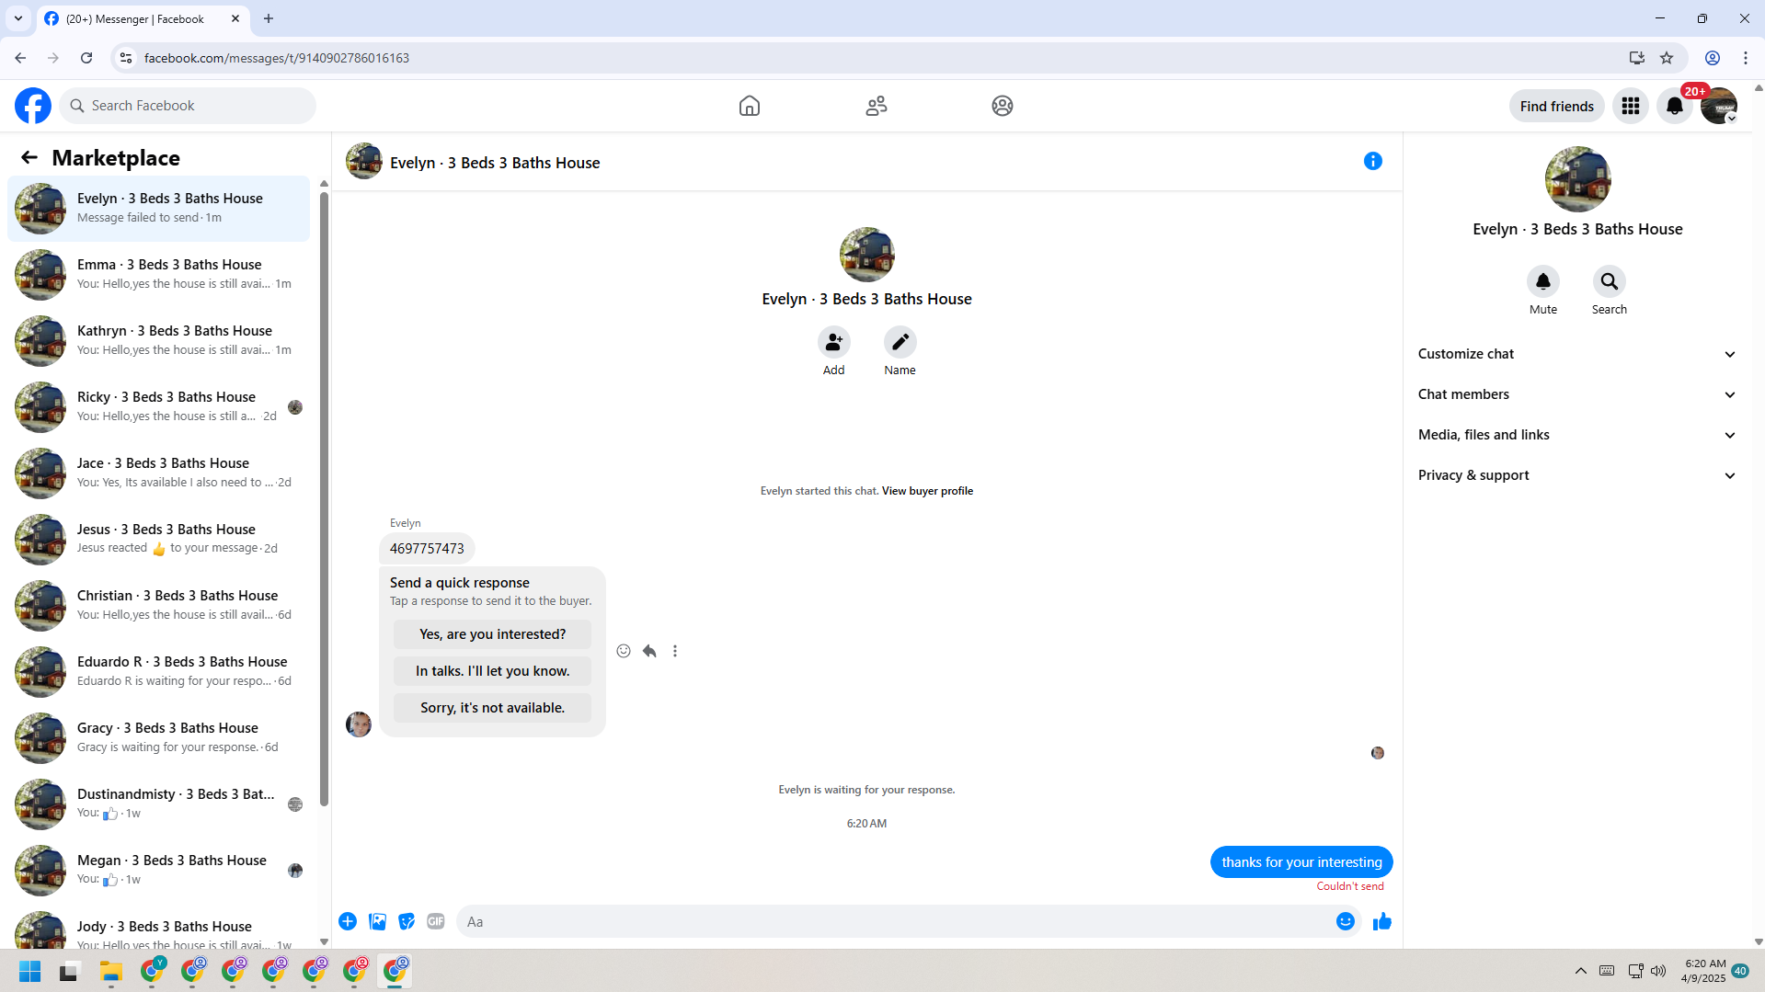Open Christian's conversation
The width and height of the screenshot is (1765, 992).
(159, 606)
